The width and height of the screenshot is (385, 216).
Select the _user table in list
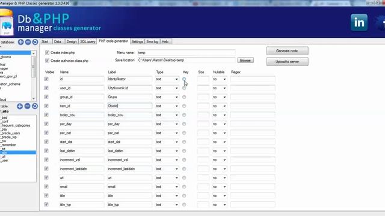5,160
